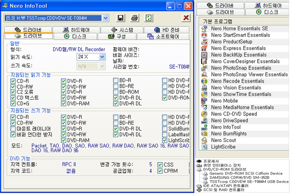Select the 디스크 tab in right panel
This screenshot has height=194, width=290.
click(267, 12)
